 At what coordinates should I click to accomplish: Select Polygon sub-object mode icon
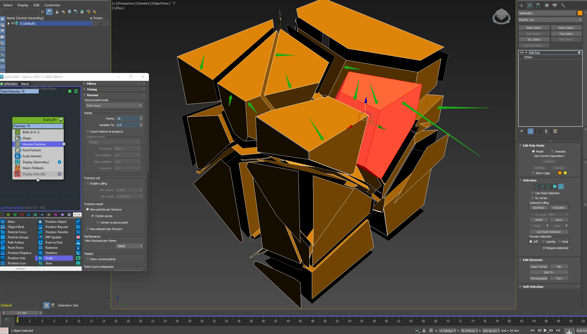555,186
